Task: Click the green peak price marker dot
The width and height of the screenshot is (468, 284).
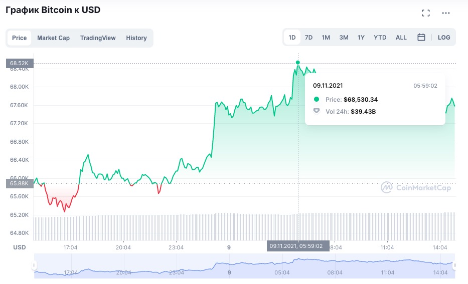Action: [298, 63]
